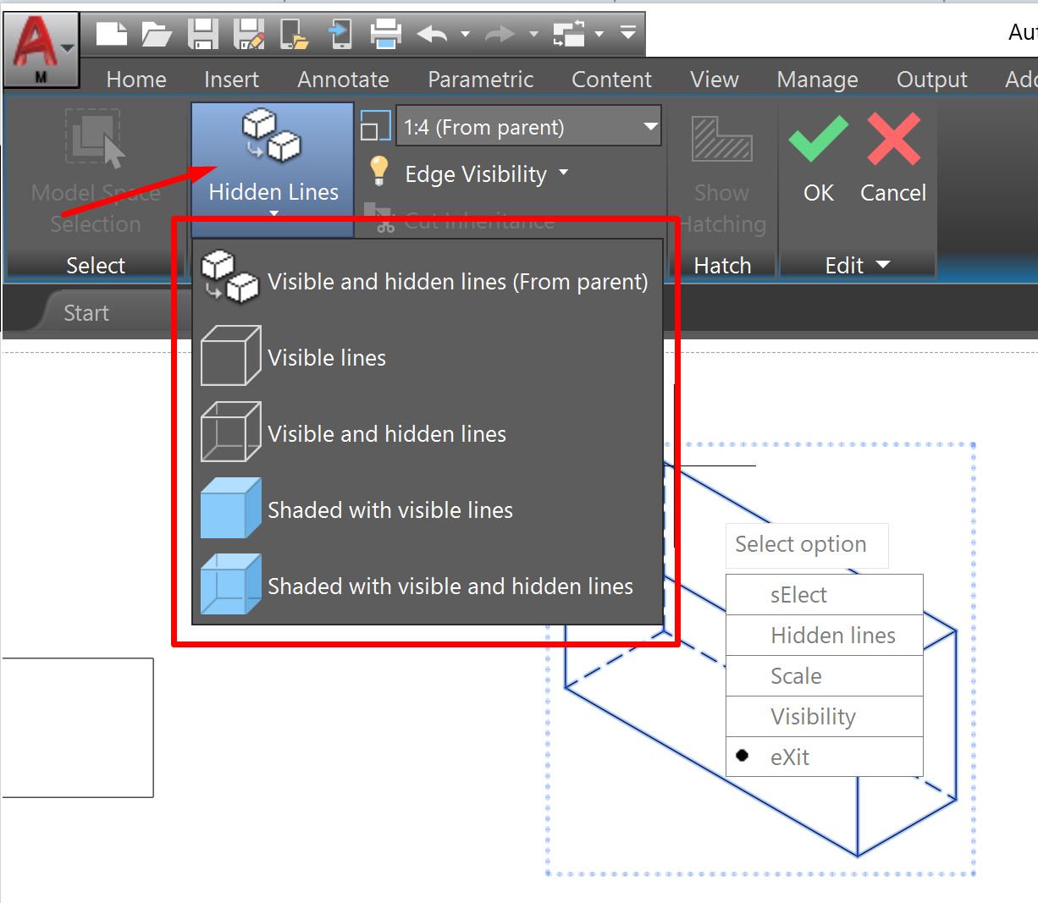Toggle Show Hatching
This screenshot has width=1038, height=903.
pos(721,161)
